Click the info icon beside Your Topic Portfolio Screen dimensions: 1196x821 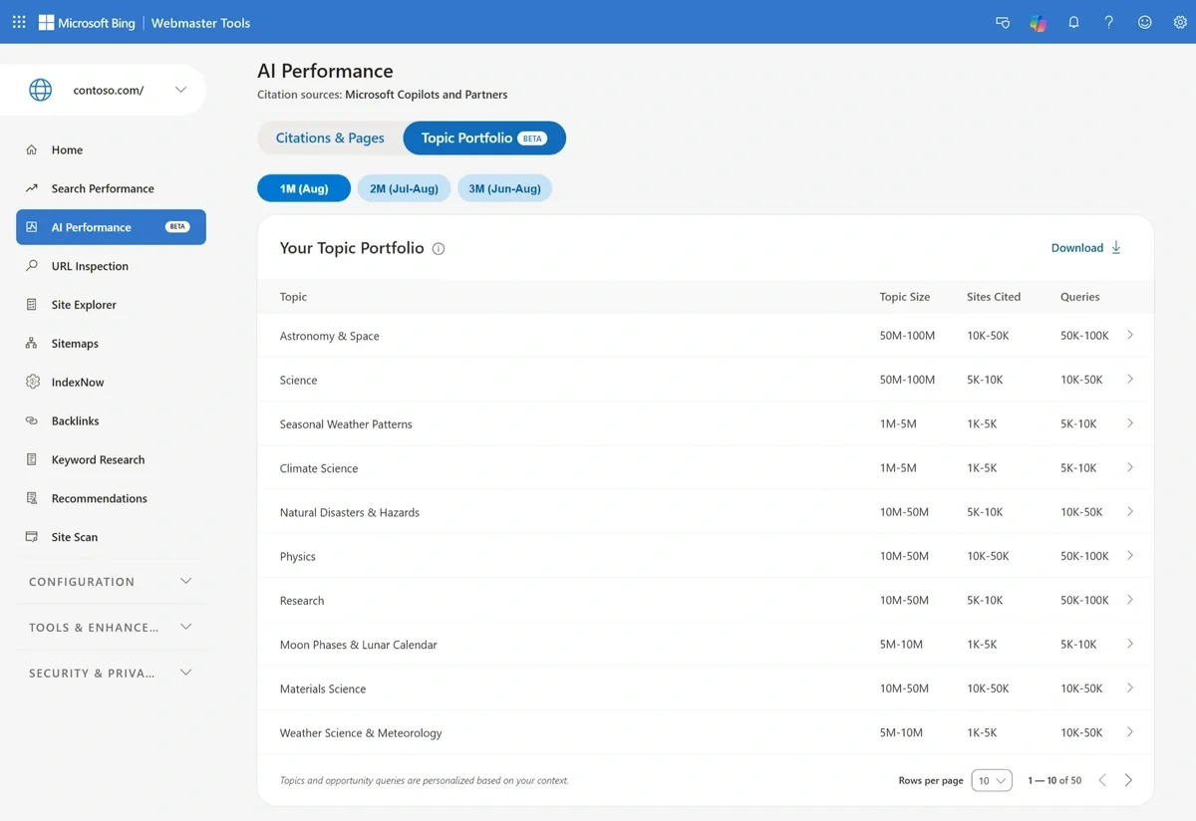coord(439,249)
